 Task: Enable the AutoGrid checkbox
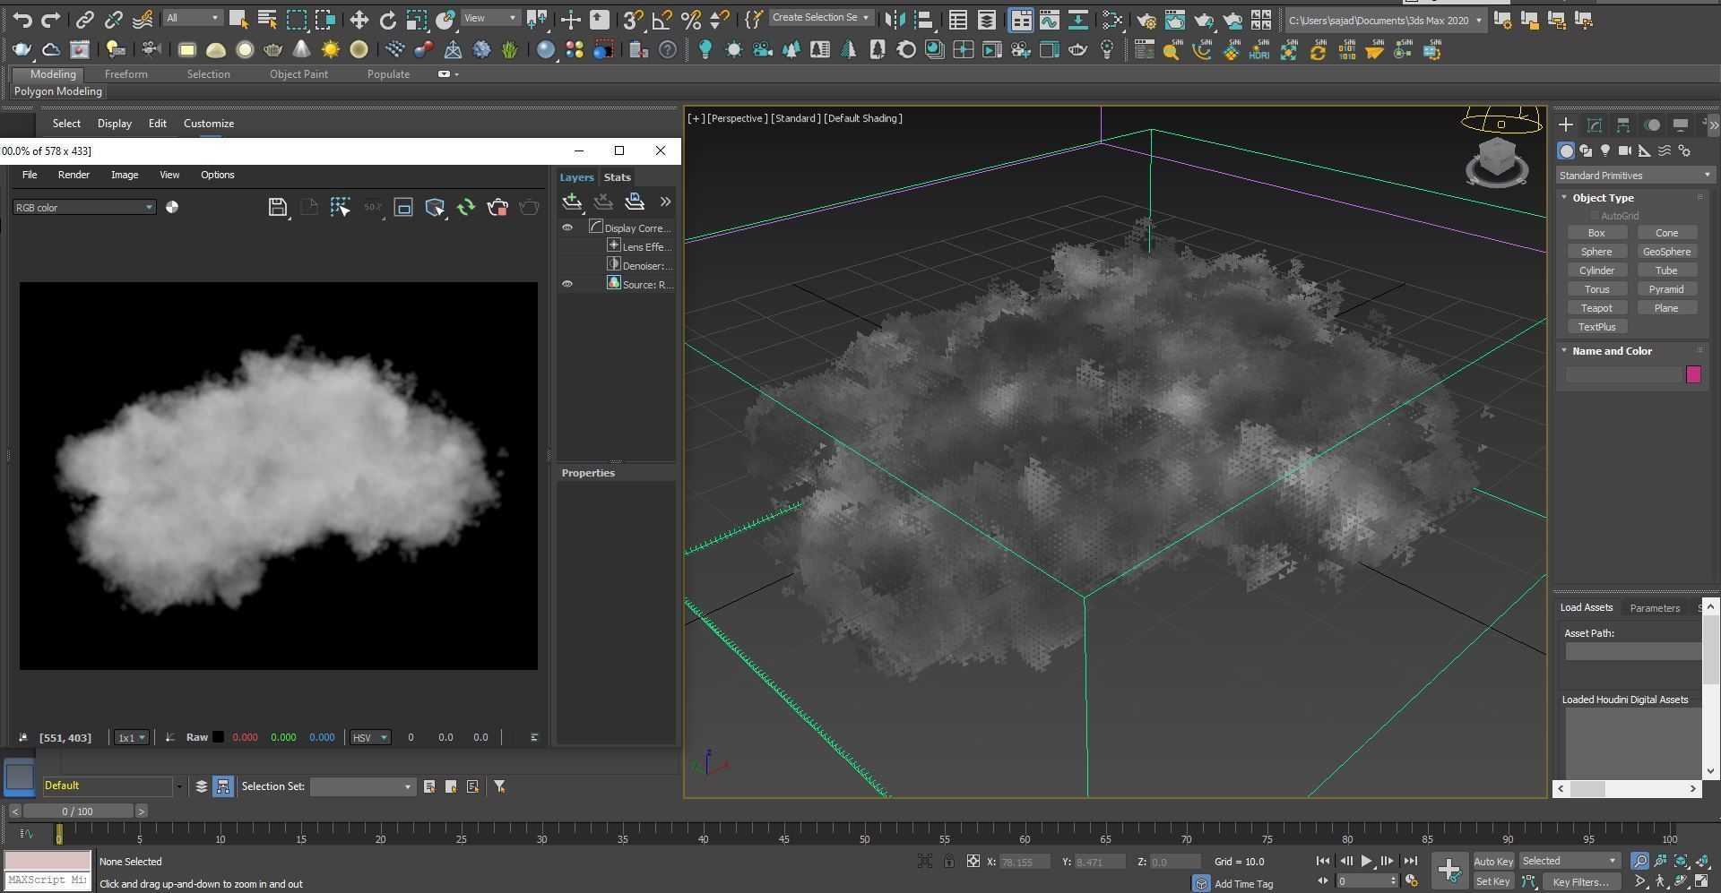pyautogui.click(x=1595, y=216)
